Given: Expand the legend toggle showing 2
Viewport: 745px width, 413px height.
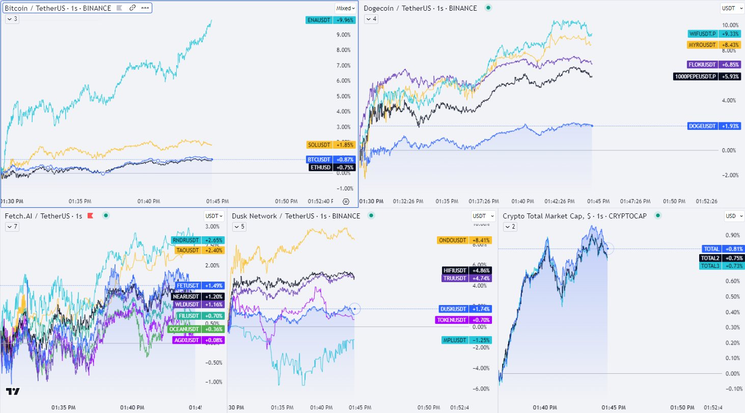Looking at the screenshot, I should (x=510, y=227).
